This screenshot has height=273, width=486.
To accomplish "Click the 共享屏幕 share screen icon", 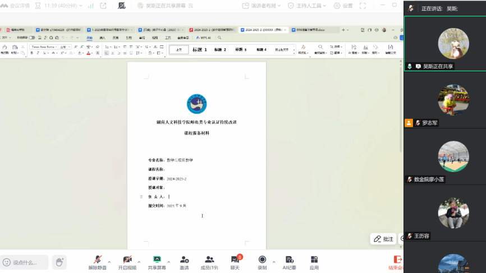I will pos(157,261).
